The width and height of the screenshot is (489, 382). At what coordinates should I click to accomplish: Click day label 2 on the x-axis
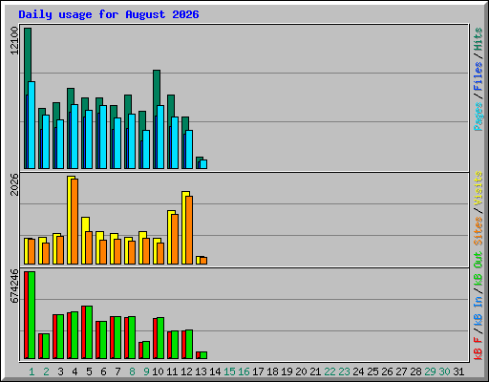[x=46, y=371]
